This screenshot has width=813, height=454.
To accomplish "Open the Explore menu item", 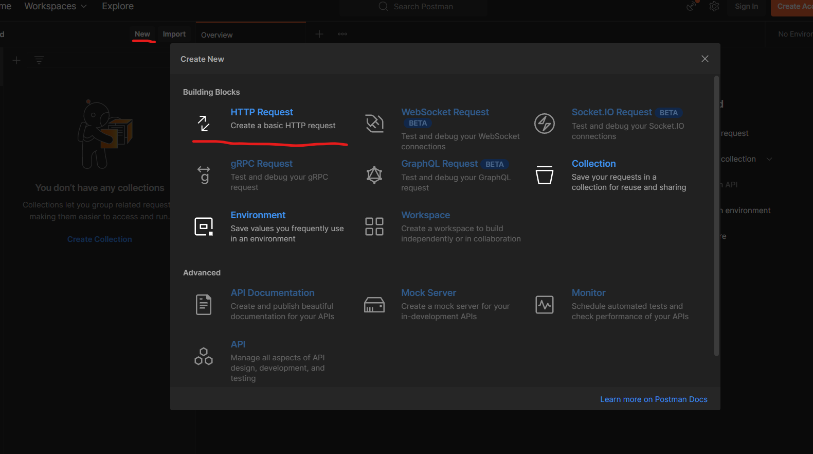I will [x=118, y=6].
